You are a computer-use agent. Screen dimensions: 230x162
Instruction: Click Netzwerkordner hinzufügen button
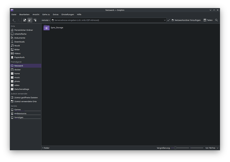coord(186,20)
